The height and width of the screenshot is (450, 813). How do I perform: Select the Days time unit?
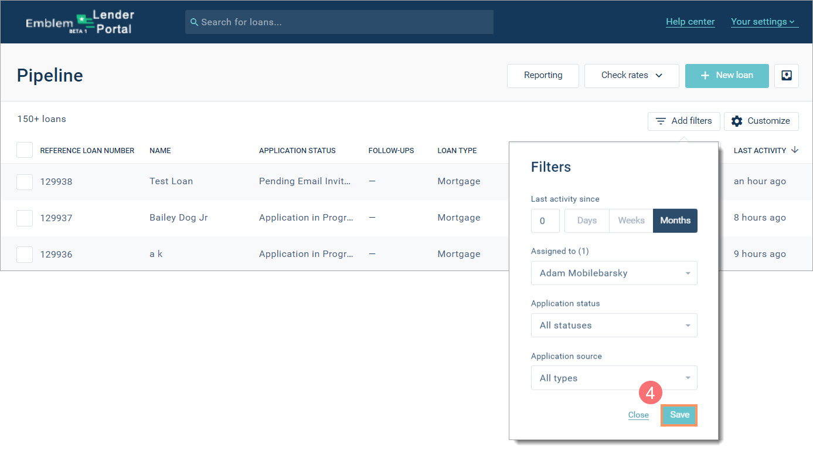coord(587,221)
